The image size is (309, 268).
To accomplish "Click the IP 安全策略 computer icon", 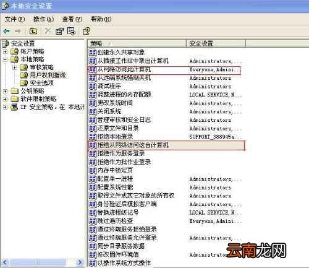I will [14, 107].
